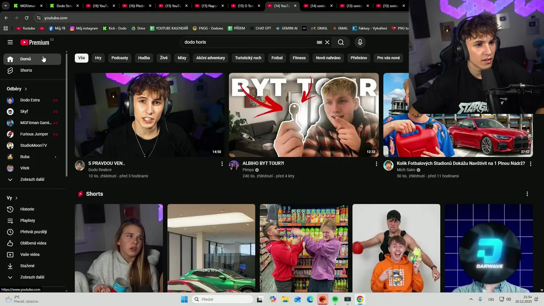
Task: Open Vy section chevron
Action: pos(17,198)
